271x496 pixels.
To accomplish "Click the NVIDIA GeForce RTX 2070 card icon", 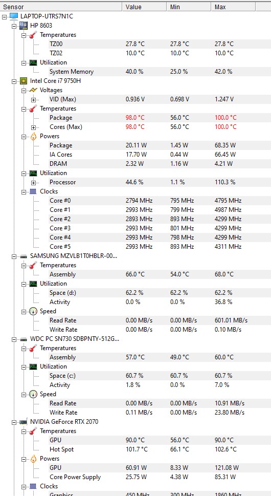I will (24, 422).
